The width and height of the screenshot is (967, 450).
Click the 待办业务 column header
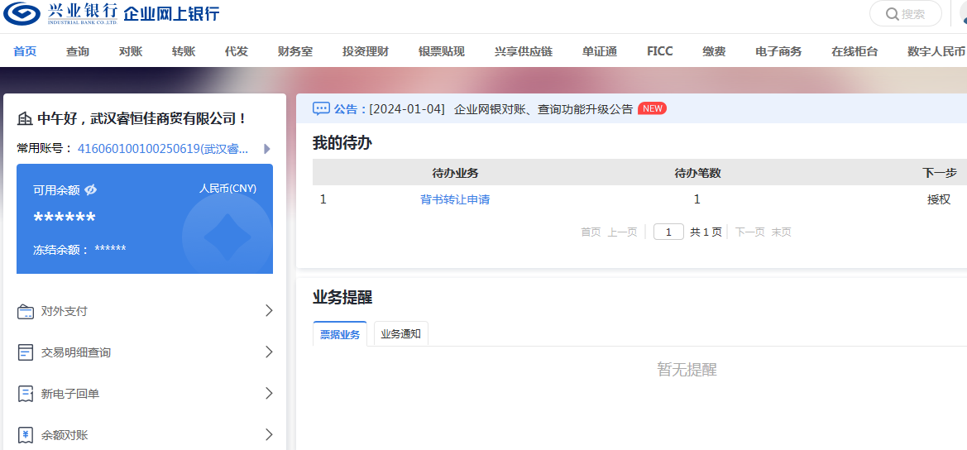click(455, 173)
